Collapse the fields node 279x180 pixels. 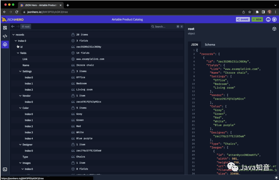18,53
